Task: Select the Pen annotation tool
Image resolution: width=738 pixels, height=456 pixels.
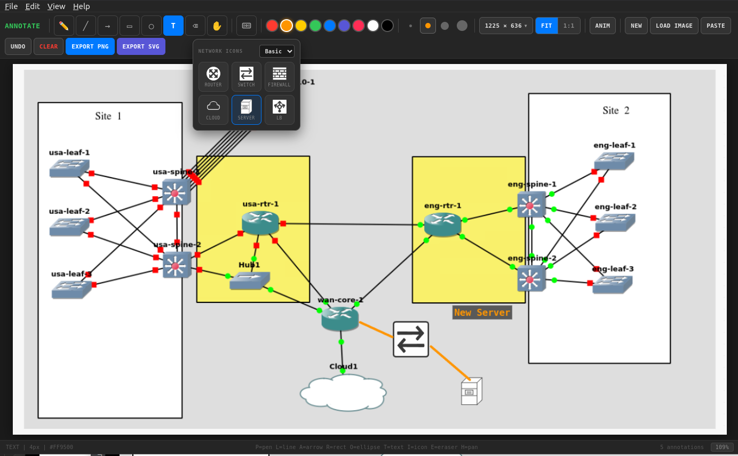Action: click(64, 25)
